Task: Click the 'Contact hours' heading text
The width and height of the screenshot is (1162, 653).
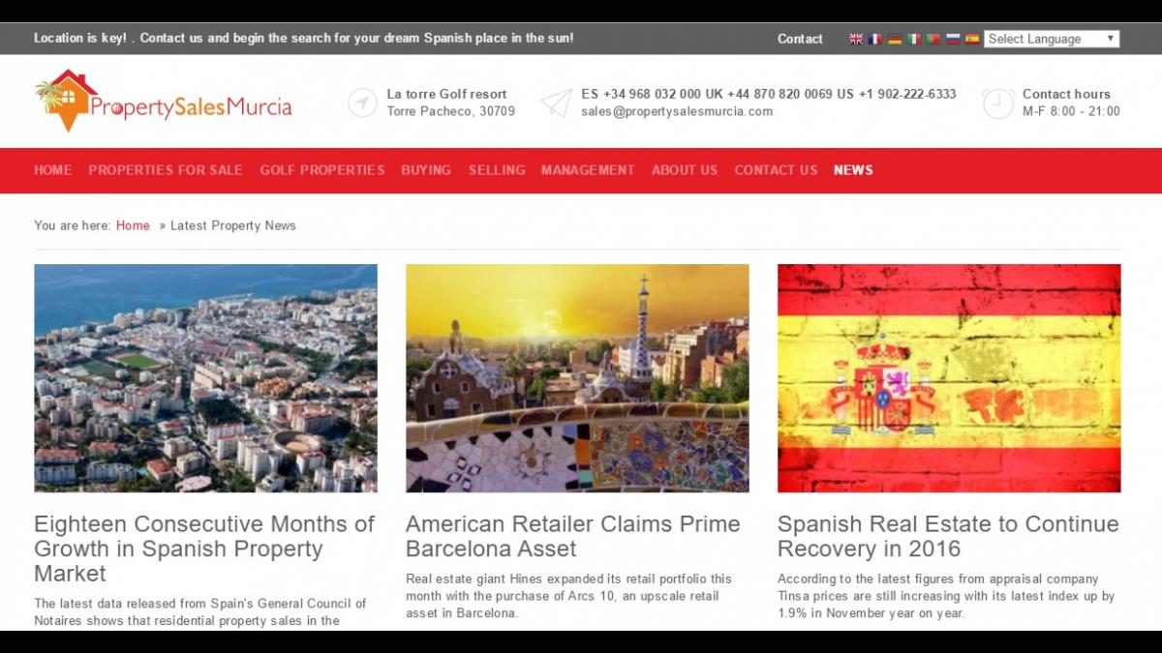Action: [x=1066, y=94]
